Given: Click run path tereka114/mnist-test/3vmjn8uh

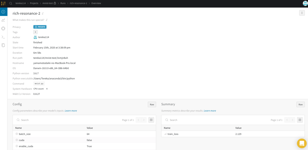Looking at the screenshot, I should click(x=51, y=58).
